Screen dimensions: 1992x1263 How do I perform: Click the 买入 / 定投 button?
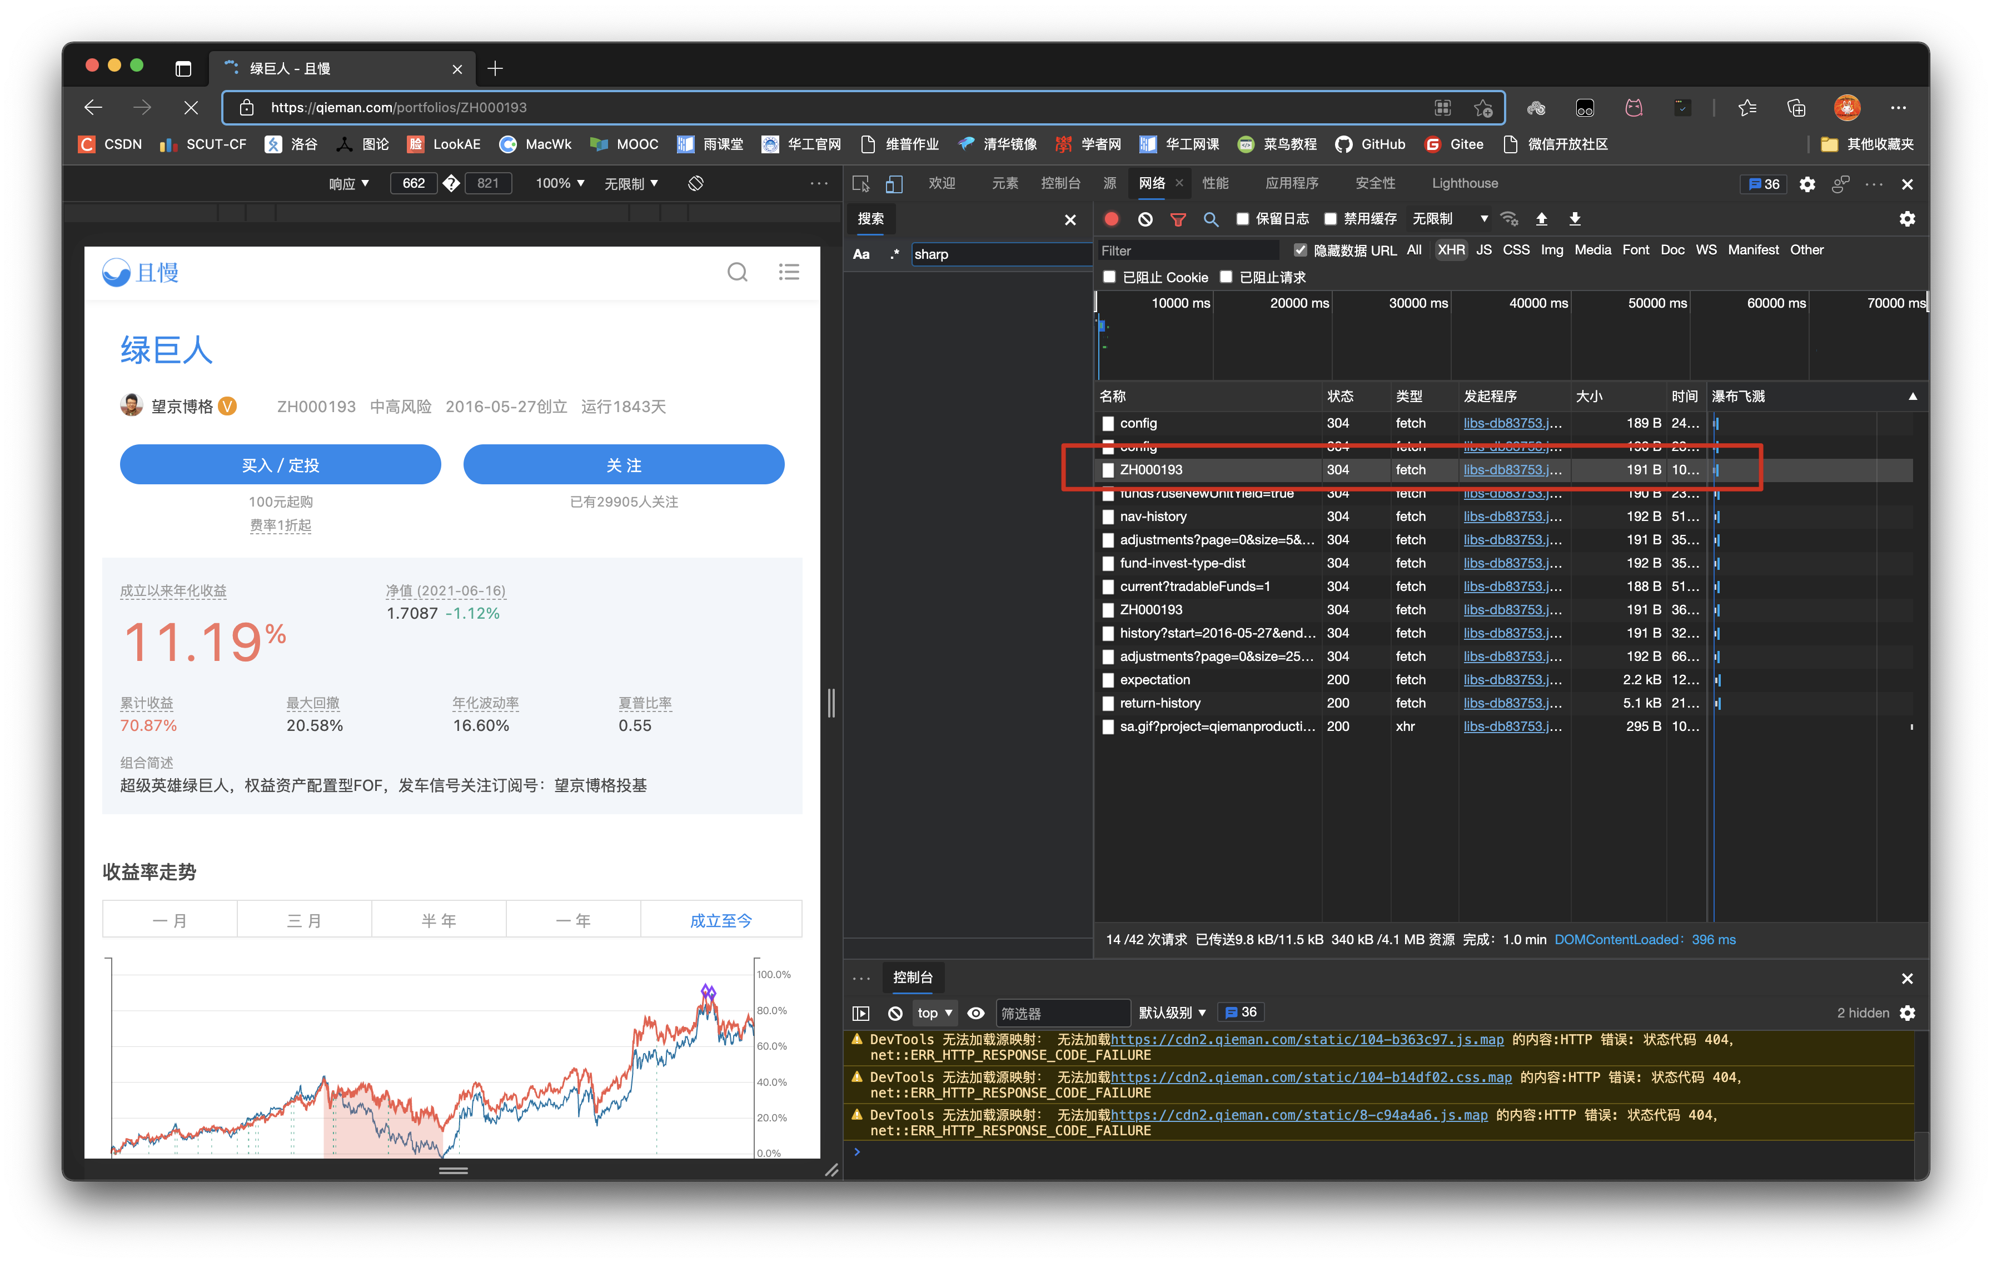[280, 465]
